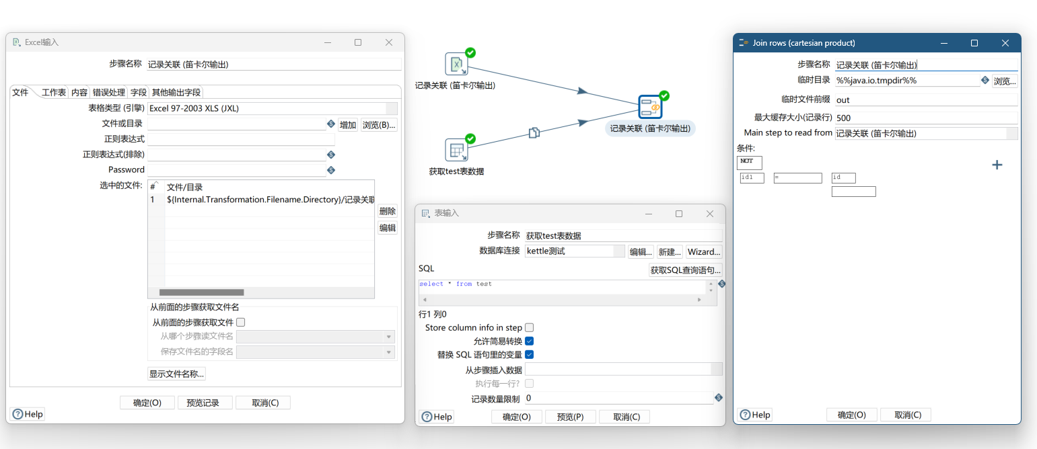This screenshot has width=1037, height=449.
Task: Uncheck the 允许简易转换 checkbox
Action: click(x=530, y=341)
